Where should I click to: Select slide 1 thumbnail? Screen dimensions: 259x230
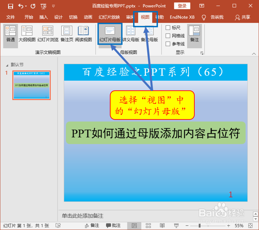click(x=32, y=85)
